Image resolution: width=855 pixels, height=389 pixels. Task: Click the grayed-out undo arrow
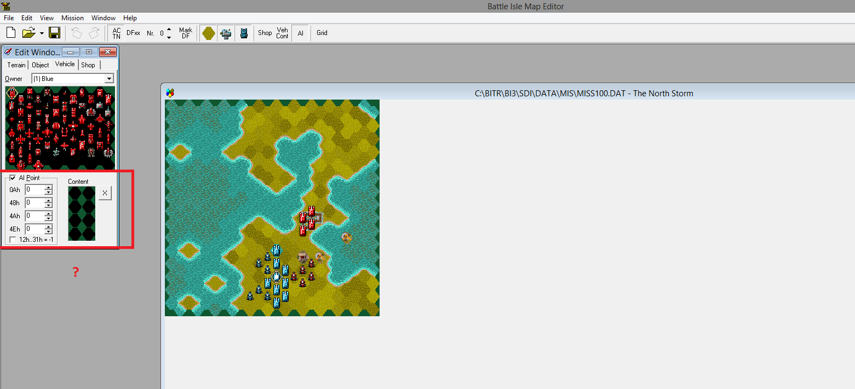tap(77, 33)
